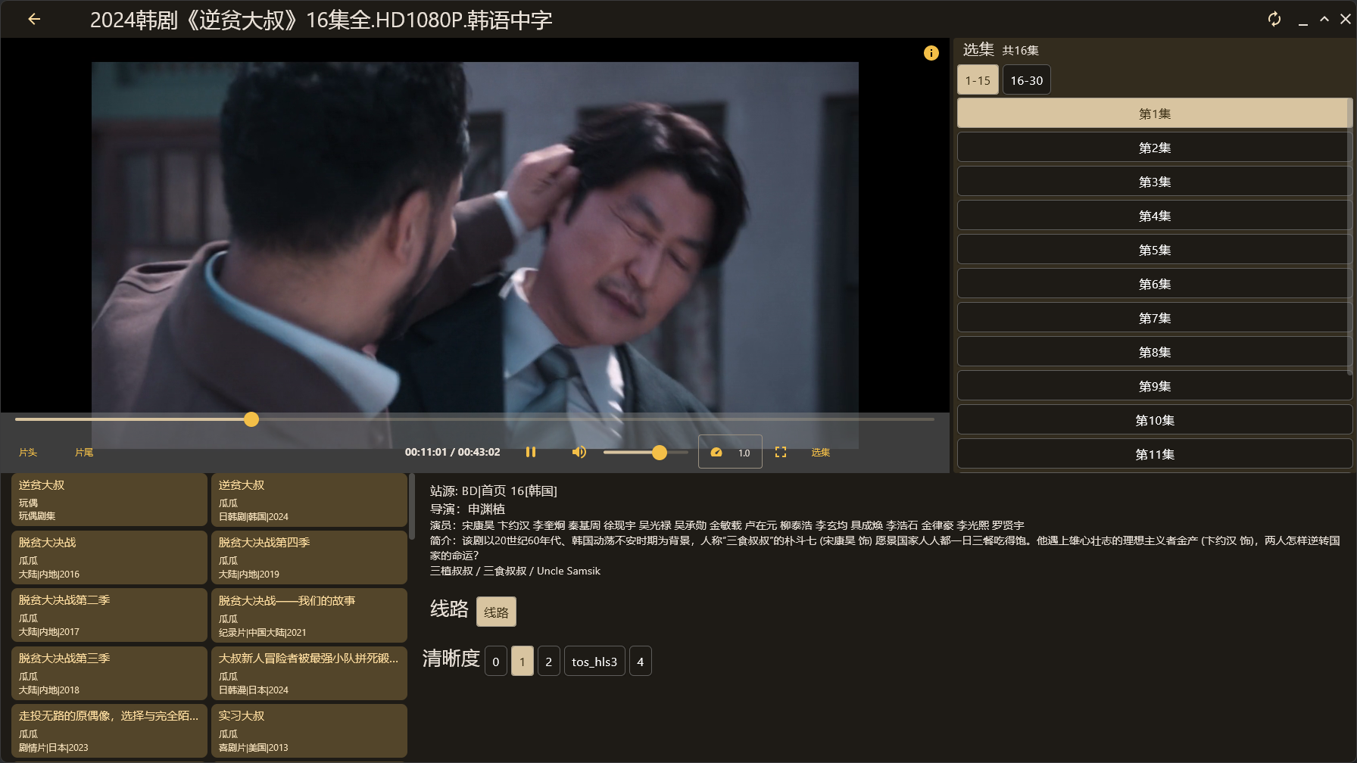This screenshot has height=763, width=1357.
Task: Open the playback speed 1.0 control
Action: pos(730,452)
